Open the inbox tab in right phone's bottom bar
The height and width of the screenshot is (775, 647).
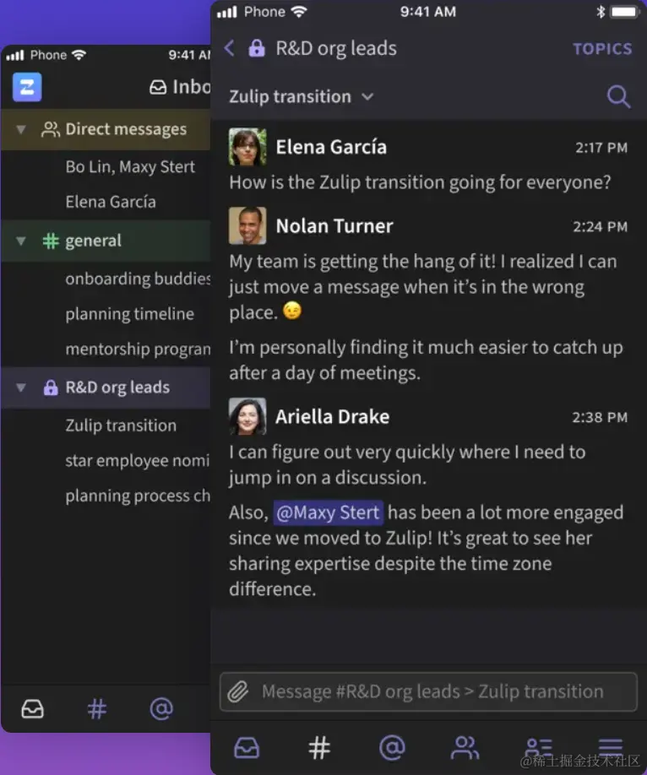coord(247,746)
